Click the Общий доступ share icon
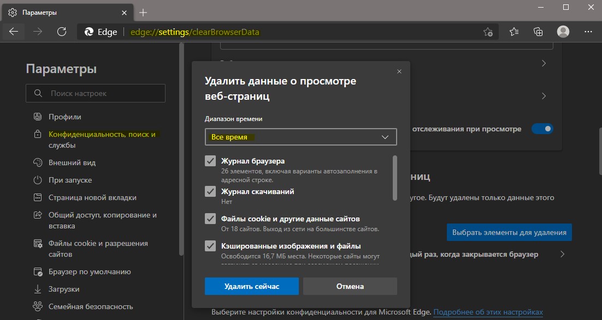Viewport: 602px width, 320px height. (x=38, y=215)
